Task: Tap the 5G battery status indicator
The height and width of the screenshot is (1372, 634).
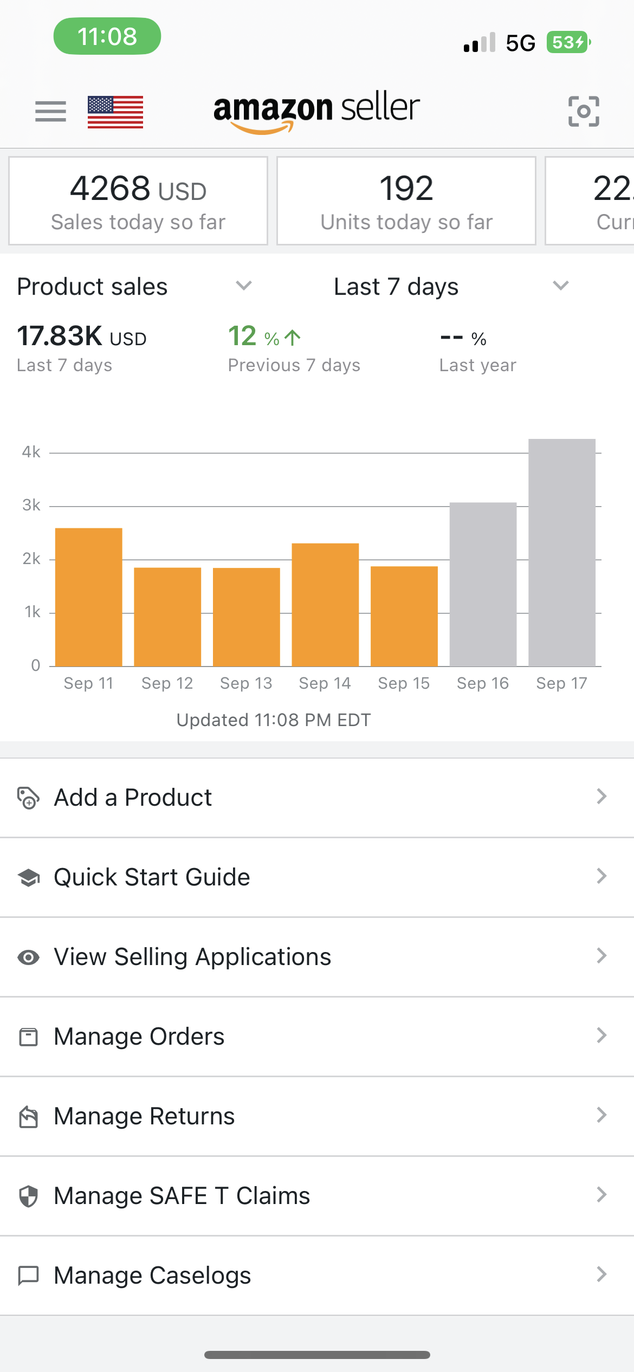Action: coord(568,42)
